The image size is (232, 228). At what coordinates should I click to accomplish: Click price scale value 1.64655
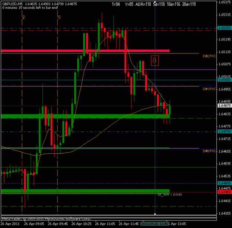coord(225,151)
